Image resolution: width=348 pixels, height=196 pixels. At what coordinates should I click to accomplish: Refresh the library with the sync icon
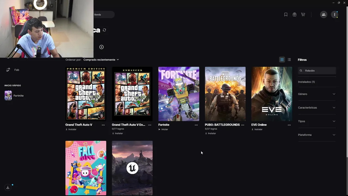click(x=104, y=30)
